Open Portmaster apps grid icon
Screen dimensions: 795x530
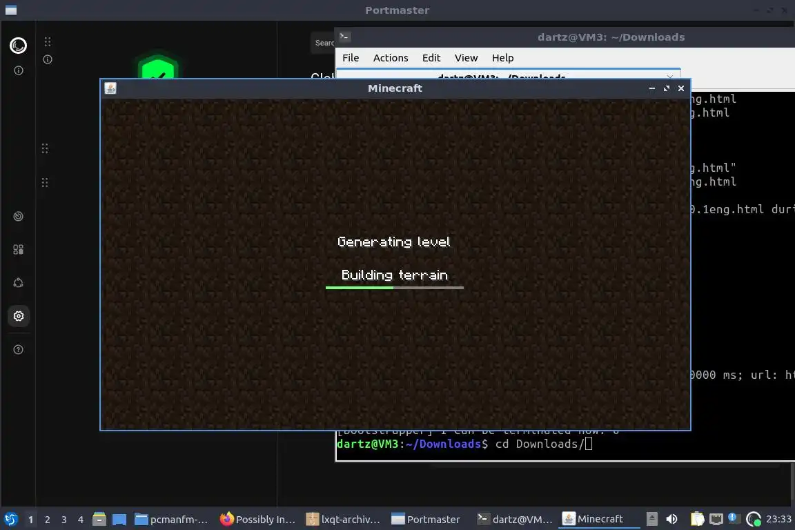click(x=18, y=250)
